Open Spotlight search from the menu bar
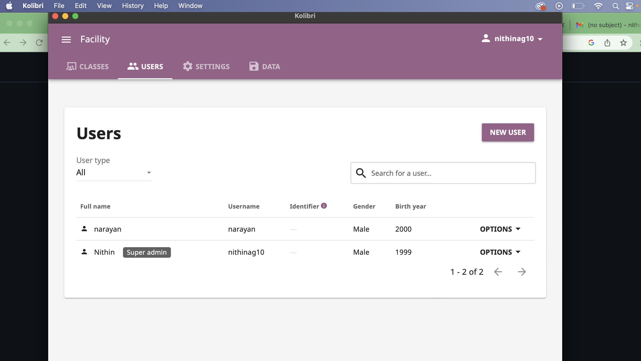 [x=615, y=6]
